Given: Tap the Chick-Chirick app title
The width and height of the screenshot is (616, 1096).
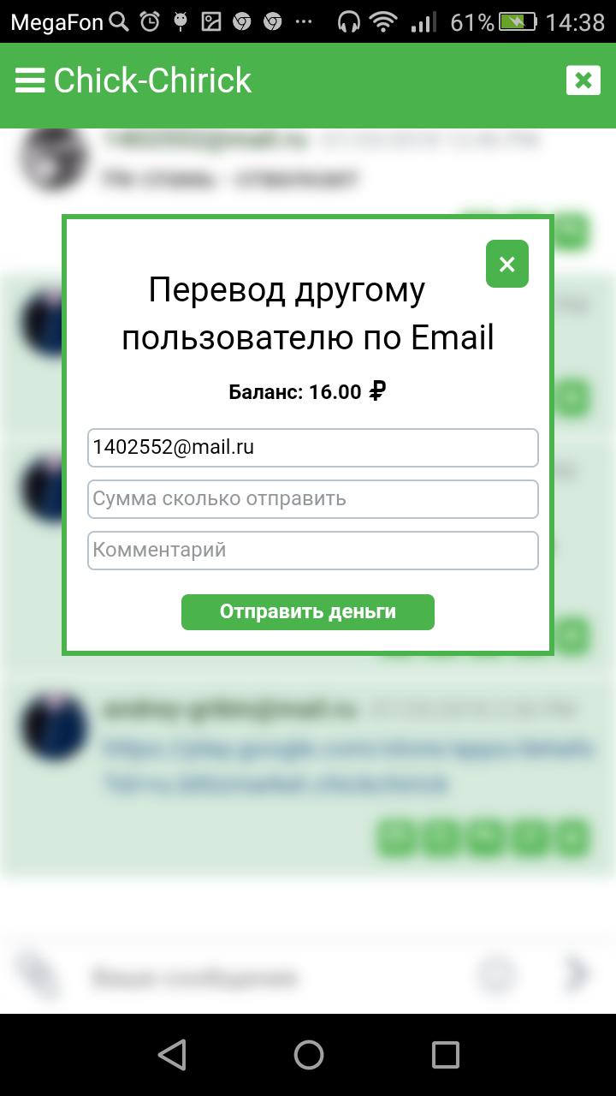Looking at the screenshot, I should coord(153,80).
